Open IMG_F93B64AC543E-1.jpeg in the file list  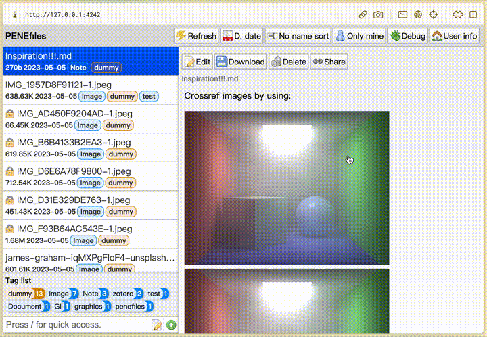91,234
